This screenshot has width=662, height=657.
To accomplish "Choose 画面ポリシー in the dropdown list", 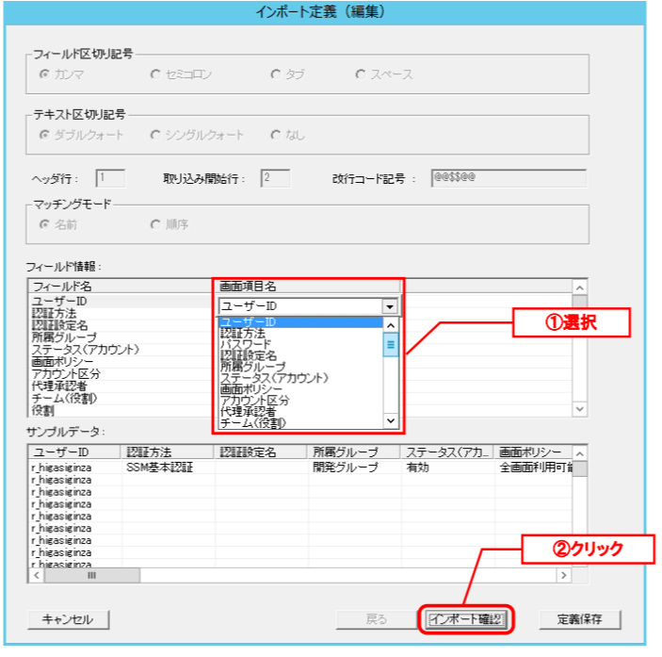I will point(300,389).
